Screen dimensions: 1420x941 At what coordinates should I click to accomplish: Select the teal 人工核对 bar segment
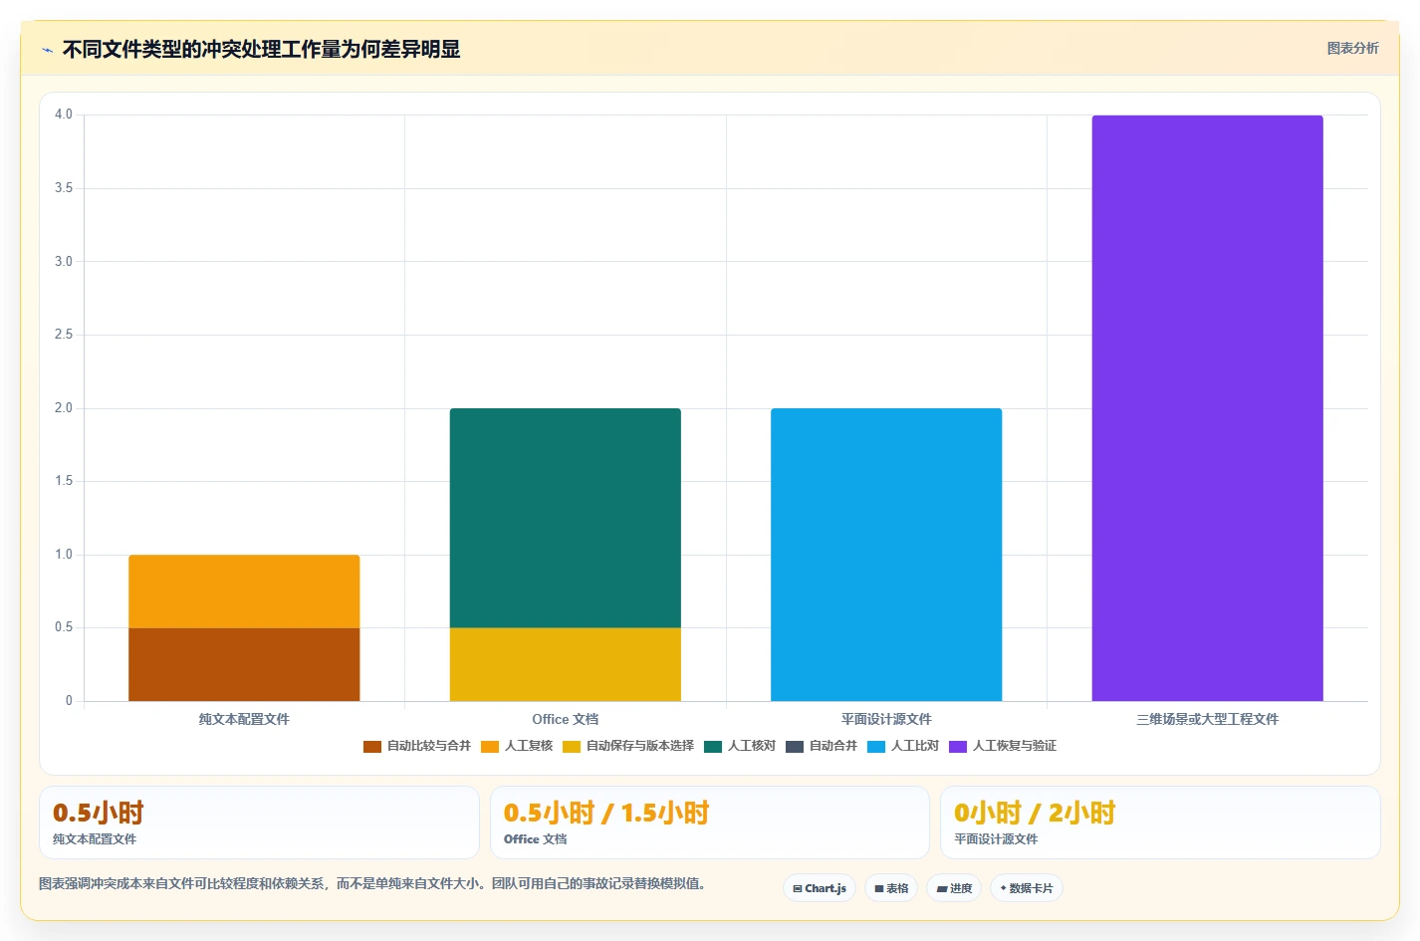coord(566,518)
